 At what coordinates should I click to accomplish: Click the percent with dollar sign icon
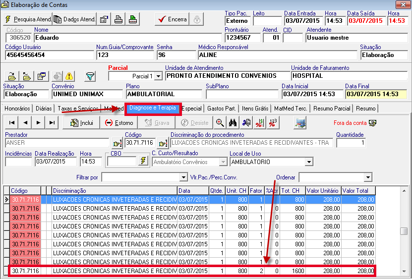[x=260, y=123]
